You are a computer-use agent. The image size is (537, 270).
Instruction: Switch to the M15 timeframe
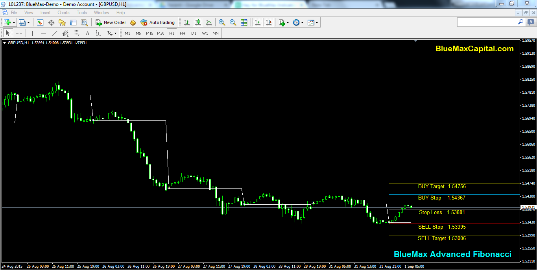149,33
